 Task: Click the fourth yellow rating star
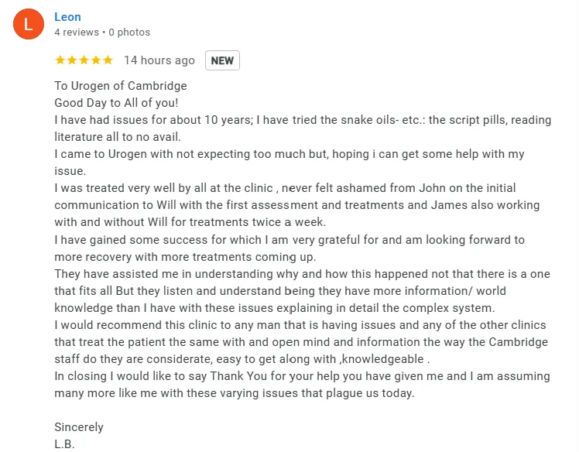click(x=96, y=60)
